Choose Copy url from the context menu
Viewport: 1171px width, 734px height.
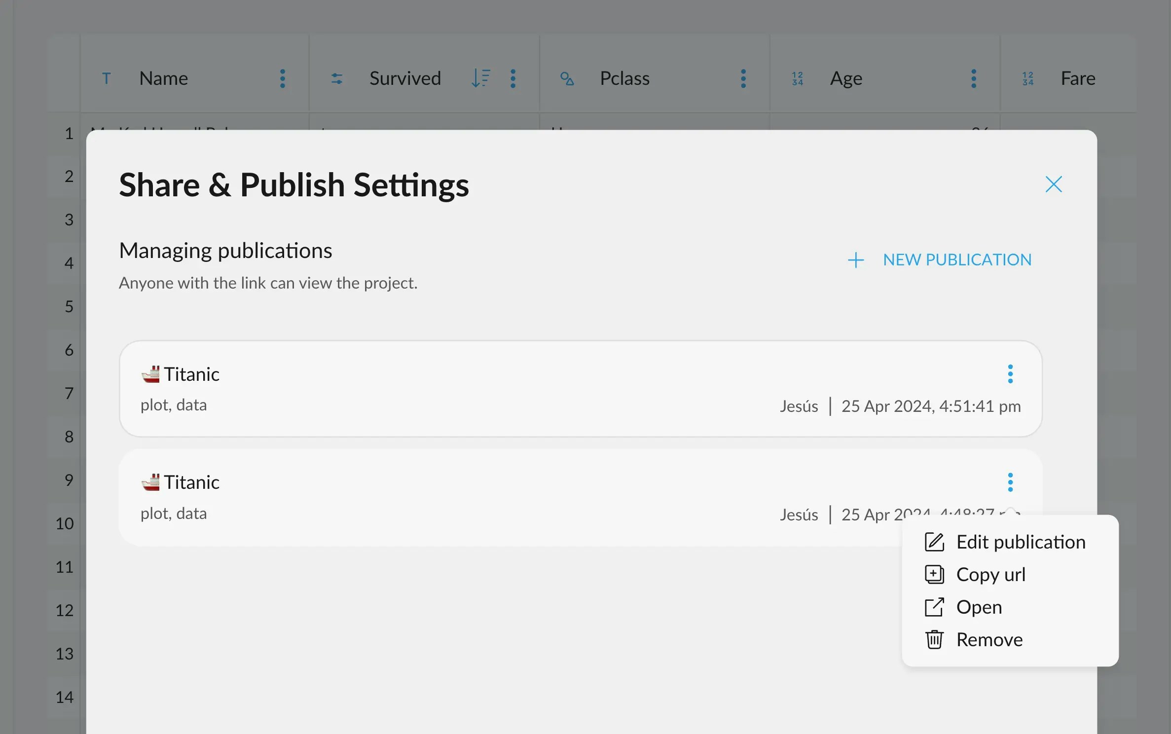pos(991,574)
